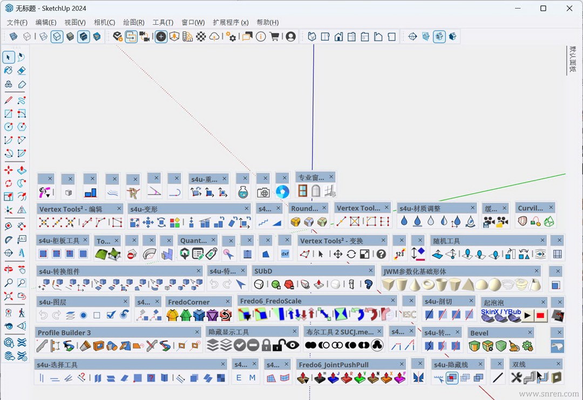Viewport: 583px width, 400px height.
Task: Expand the 默认面板 tray on the right
Action: tap(573, 59)
